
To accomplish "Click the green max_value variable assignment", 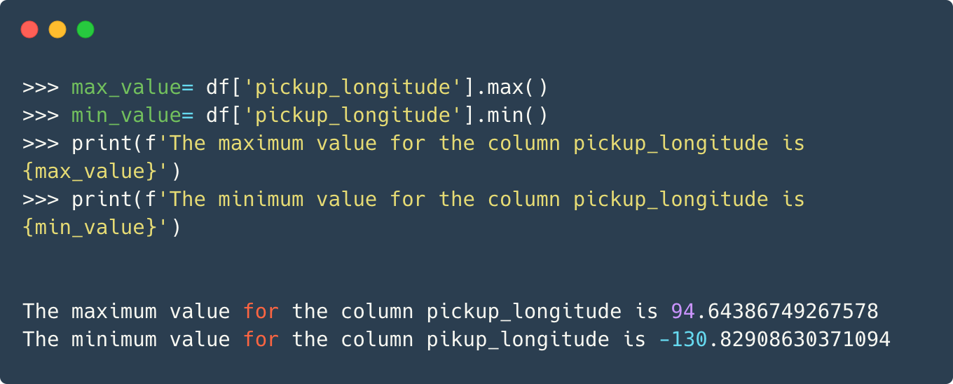I will pyautogui.click(x=126, y=88).
